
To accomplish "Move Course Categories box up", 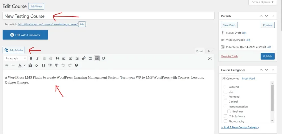I will click(261, 70).
